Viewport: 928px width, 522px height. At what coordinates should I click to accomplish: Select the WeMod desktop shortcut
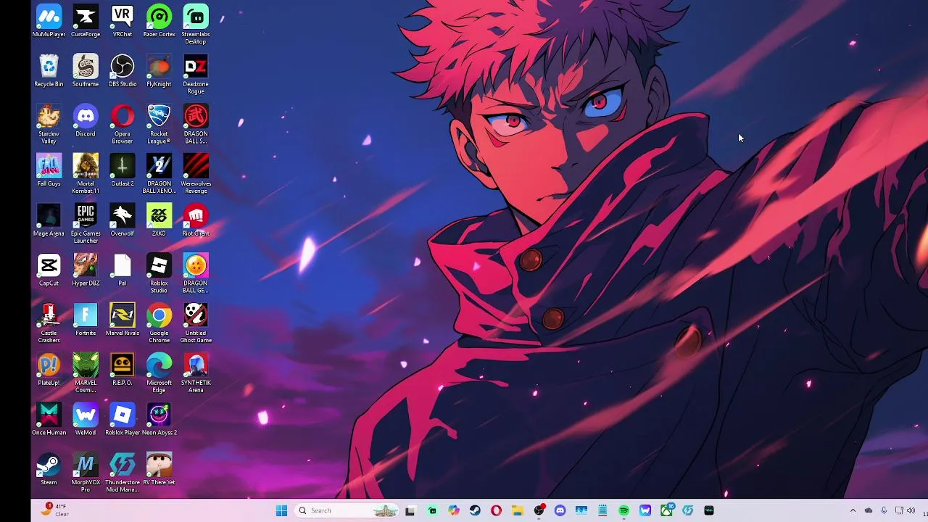(86, 420)
